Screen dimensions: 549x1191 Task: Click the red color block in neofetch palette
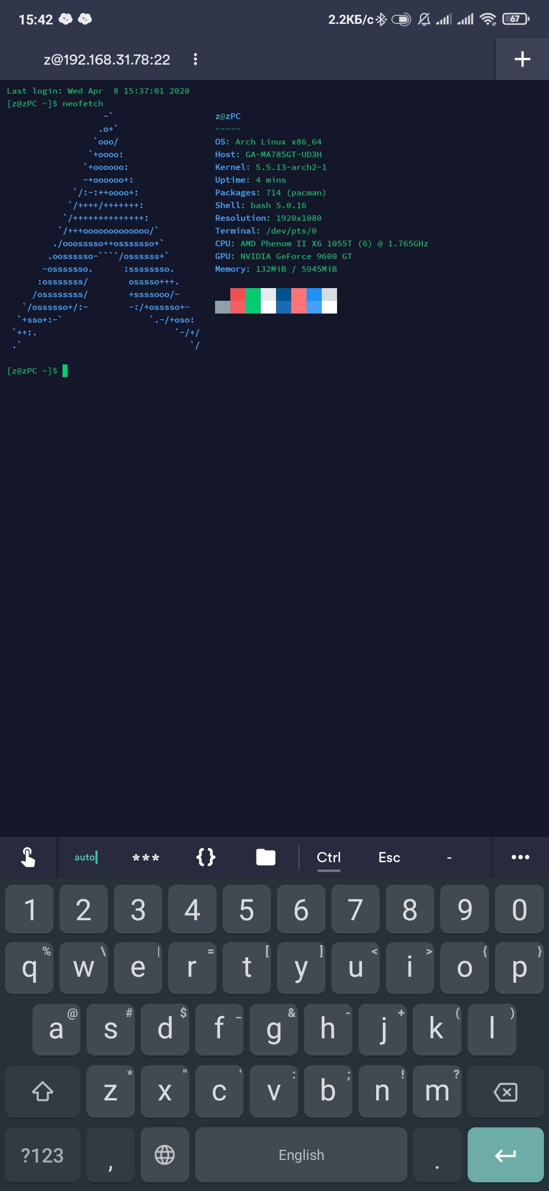(x=238, y=300)
